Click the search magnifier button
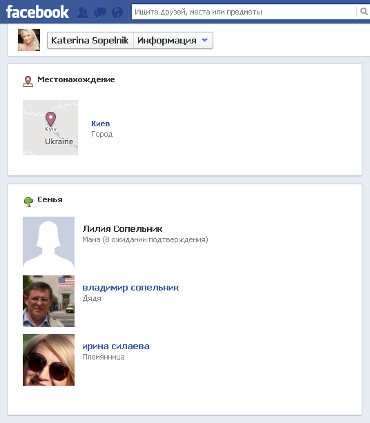 tap(364, 12)
